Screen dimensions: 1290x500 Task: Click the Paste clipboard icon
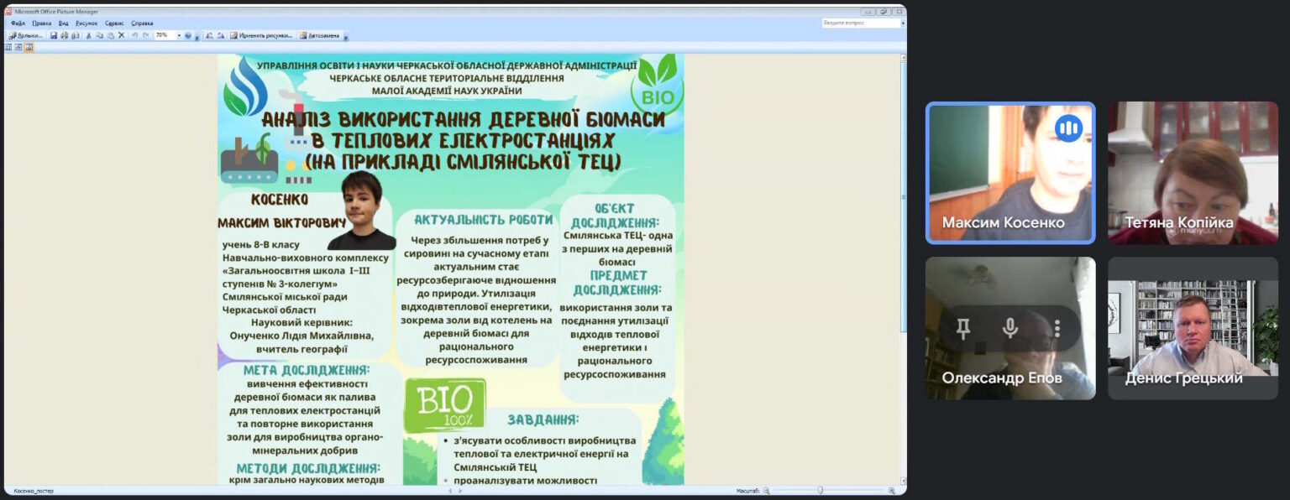(110, 36)
